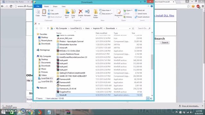
Task: Sort by the Name column header
Action: click(x=59, y=33)
